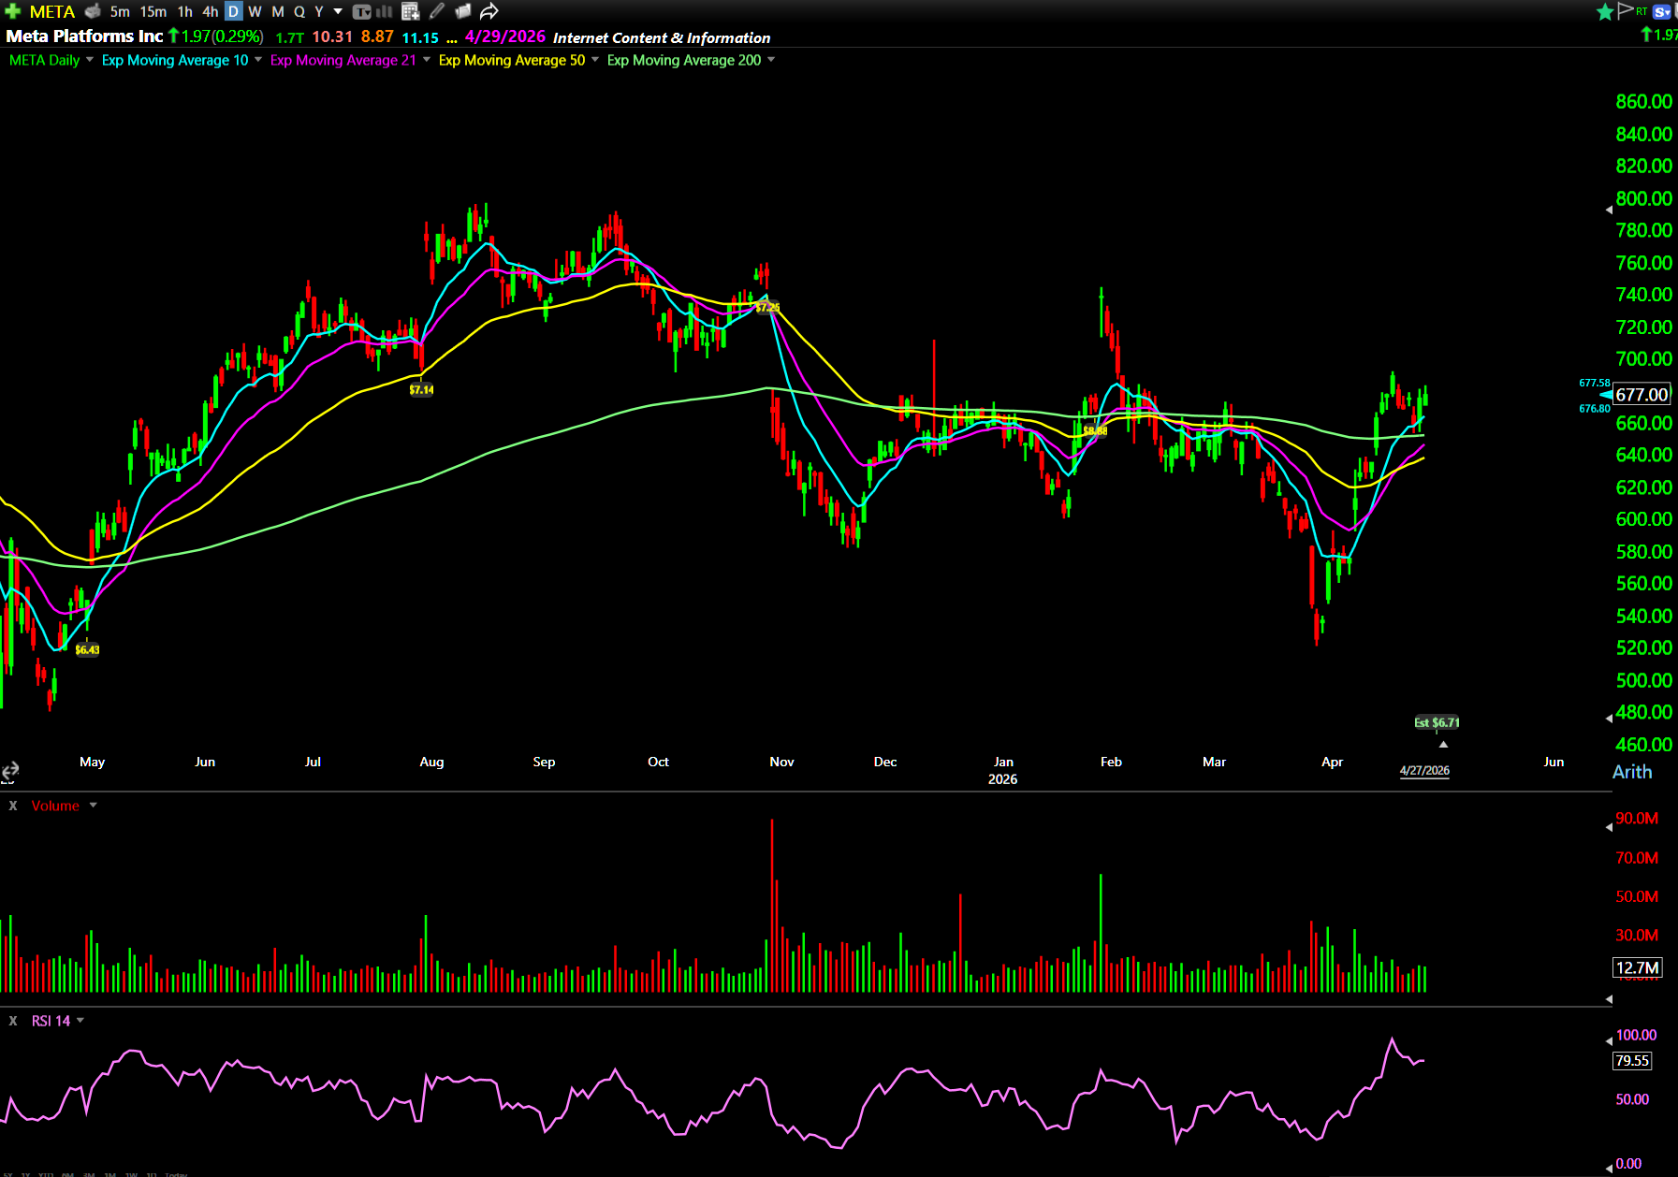
Task: Open the calendar grid icon in toolbar
Action: (410, 11)
